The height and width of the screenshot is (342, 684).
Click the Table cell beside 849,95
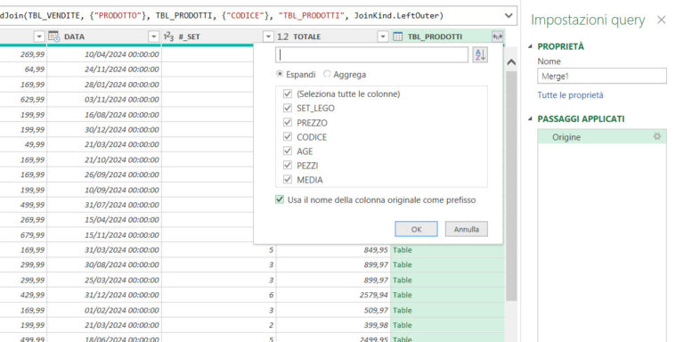click(x=447, y=250)
